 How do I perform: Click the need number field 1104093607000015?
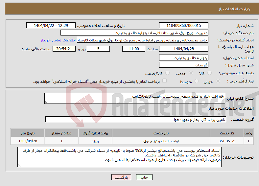point(183,25)
